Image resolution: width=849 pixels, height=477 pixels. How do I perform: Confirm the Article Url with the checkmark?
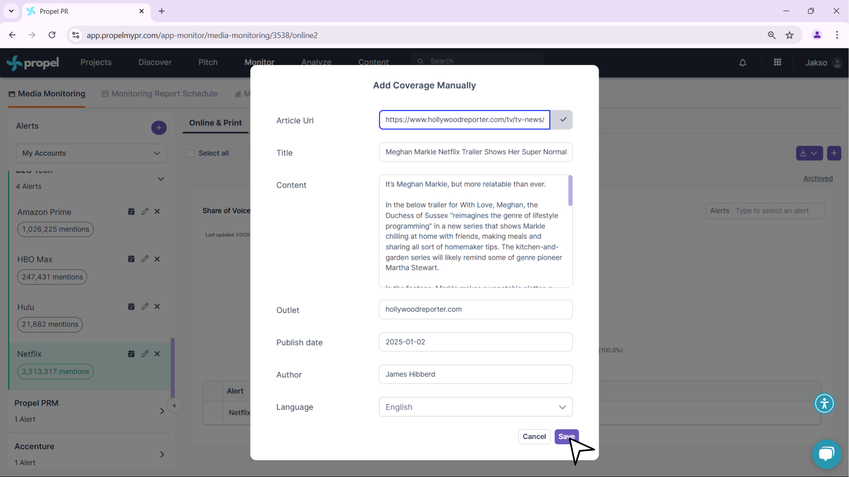tap(562, 120)
